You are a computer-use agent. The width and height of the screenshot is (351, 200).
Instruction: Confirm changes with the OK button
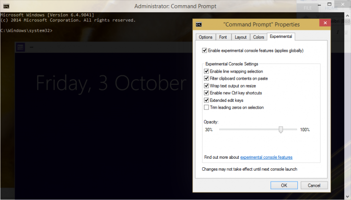284,185
